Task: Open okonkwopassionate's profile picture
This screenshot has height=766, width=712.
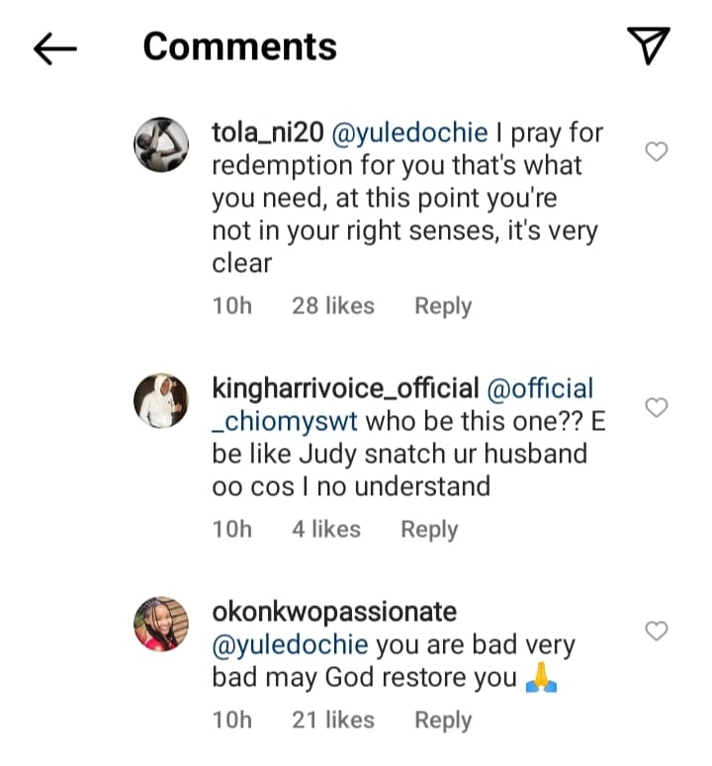Action: click(160, 625)
